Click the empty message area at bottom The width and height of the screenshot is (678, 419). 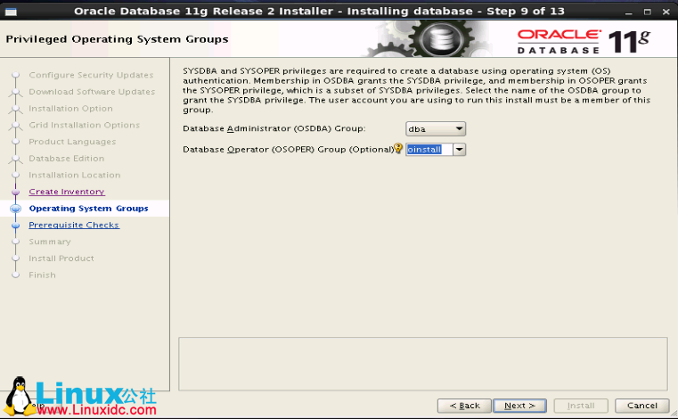[423, 364]
